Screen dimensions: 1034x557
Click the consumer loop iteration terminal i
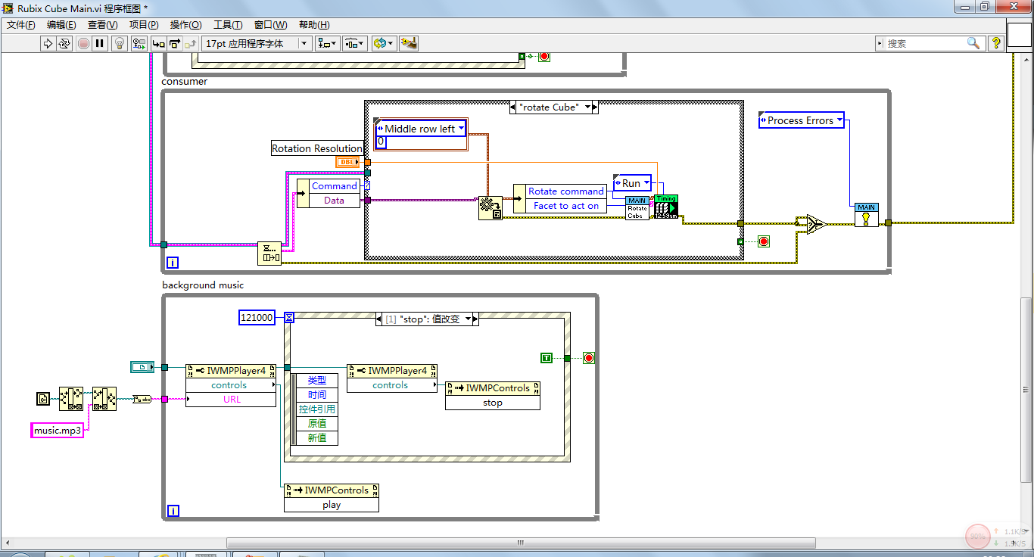tap(173, 263)
